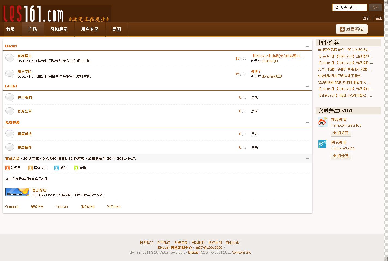
Task: Click the vertical scrollbar up arrow
Action: coord(386,2)
